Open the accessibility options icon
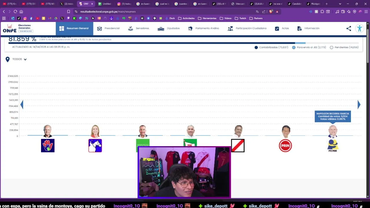The width and height of the screenshot is (370, 208). tap(360, 28)
